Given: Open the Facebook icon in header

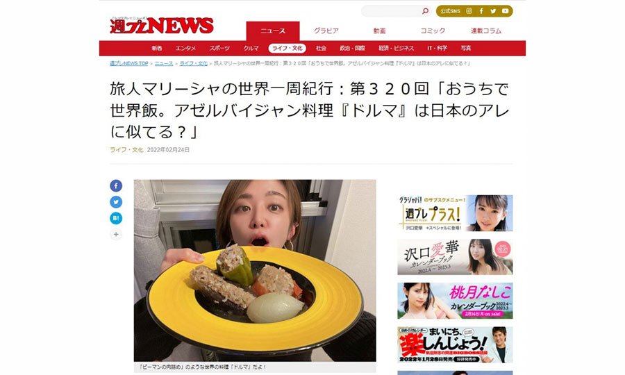Looking at the screenshot, I should coord(481,11).
